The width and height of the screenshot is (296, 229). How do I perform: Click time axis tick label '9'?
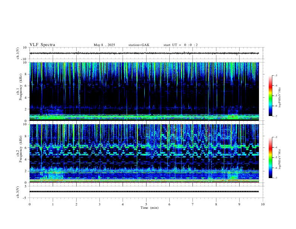tap(239, 204)
